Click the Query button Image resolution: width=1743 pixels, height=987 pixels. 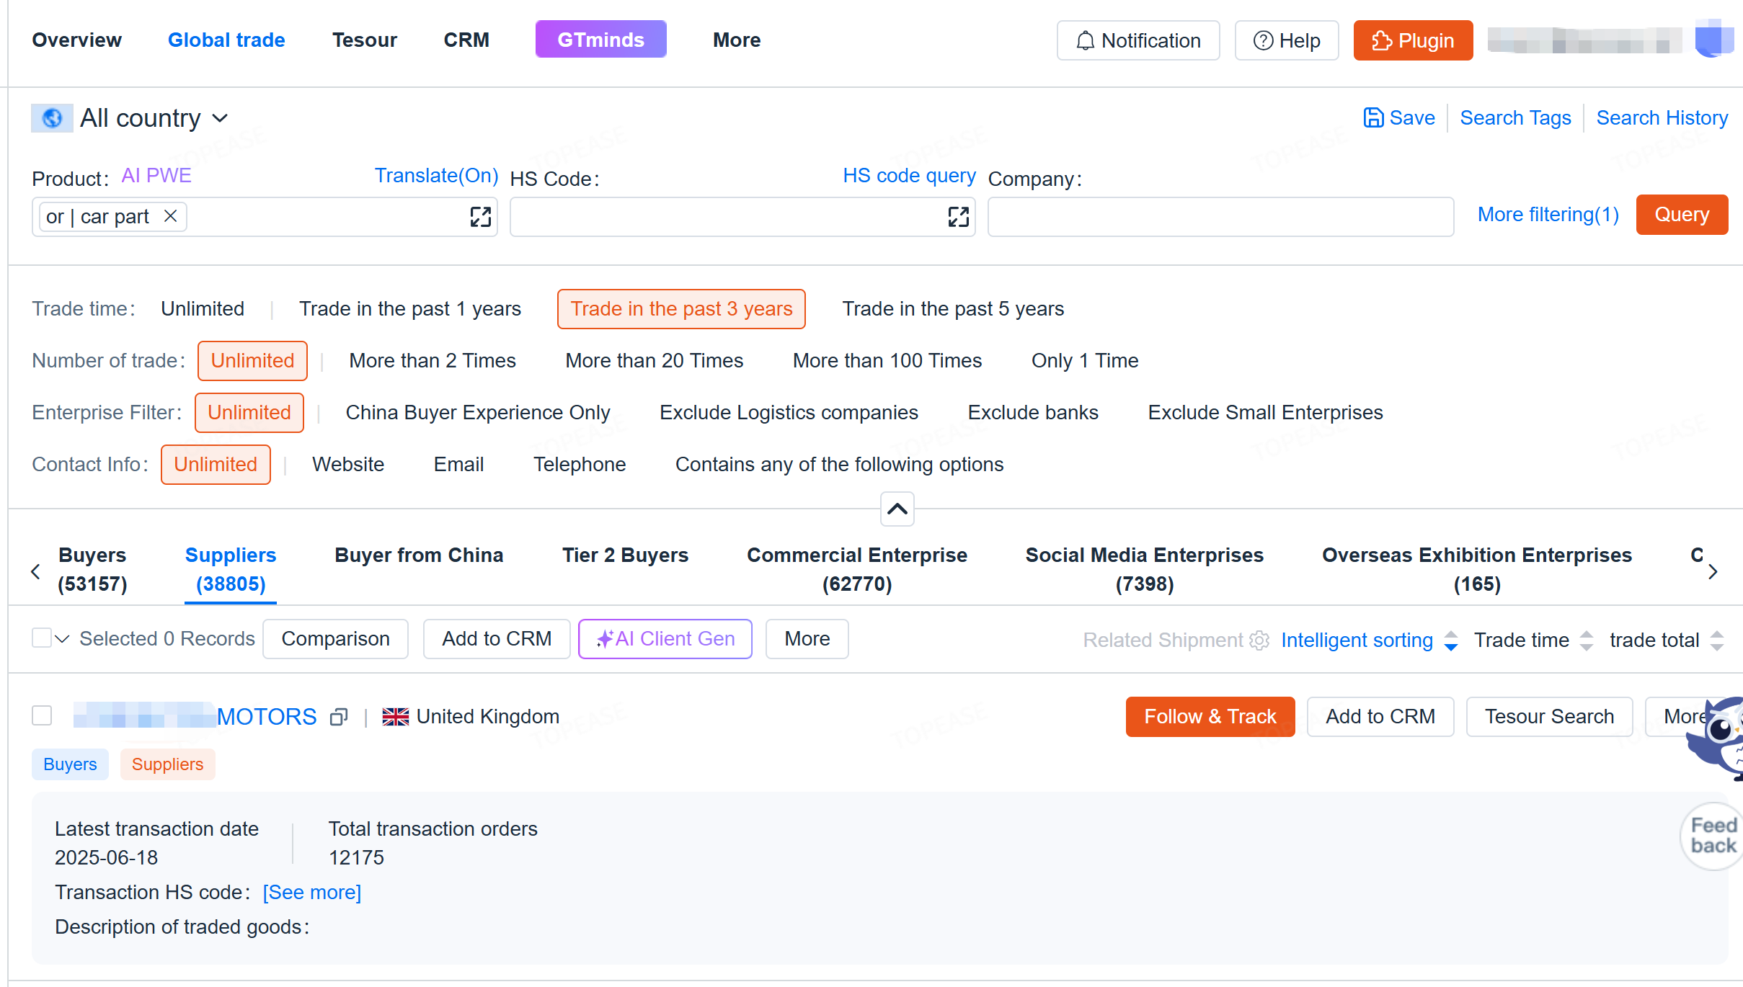1682,215
